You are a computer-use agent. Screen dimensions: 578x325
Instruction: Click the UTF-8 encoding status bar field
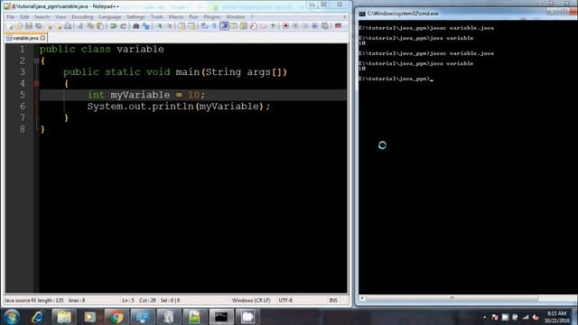tap(285, 301)
